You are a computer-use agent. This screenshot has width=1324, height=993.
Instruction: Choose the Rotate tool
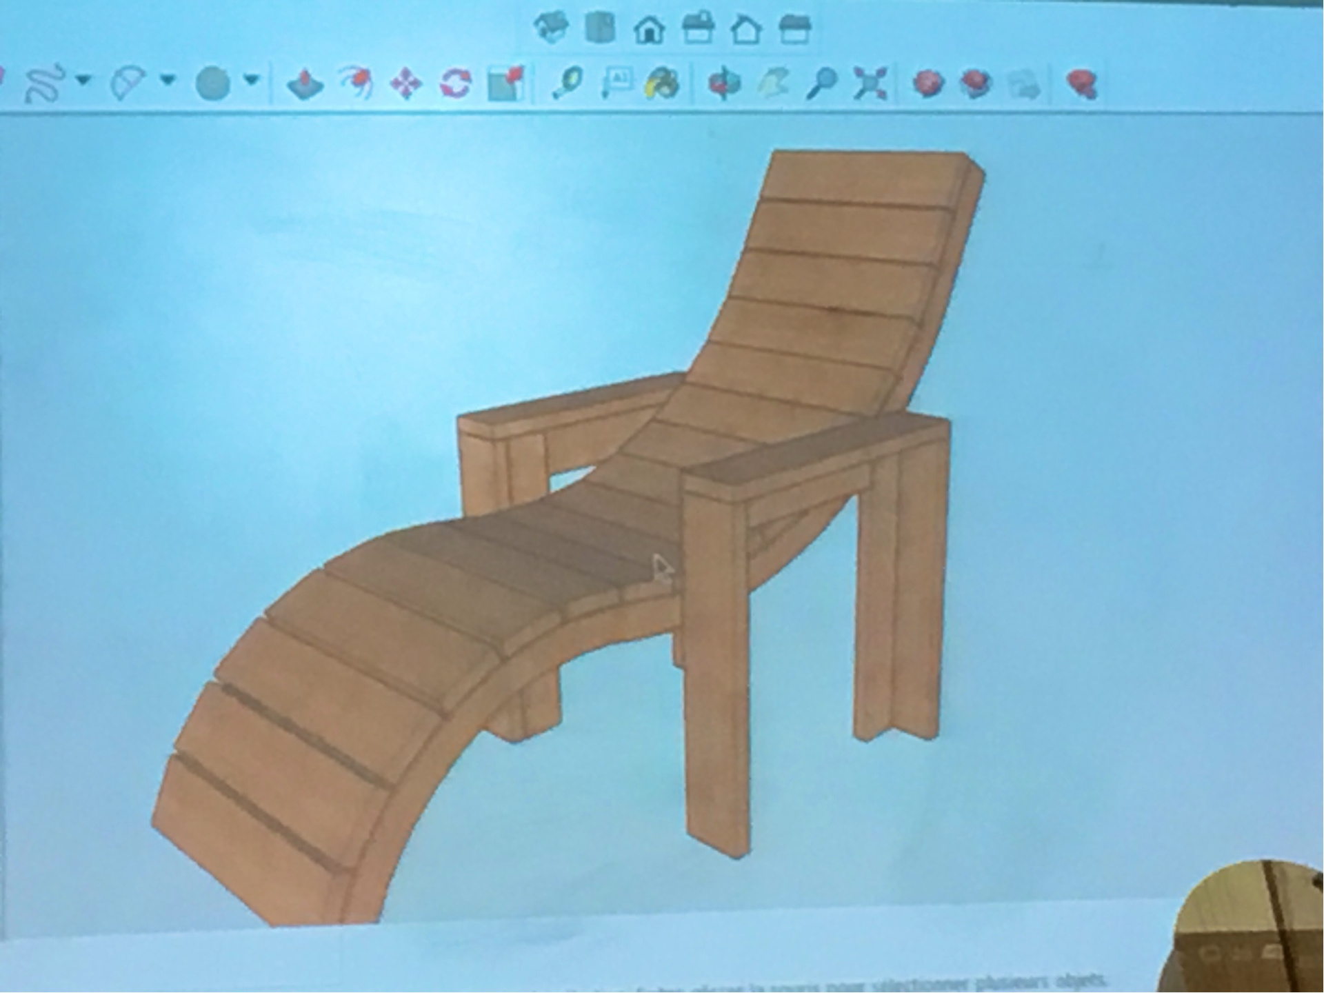[x=455, y=84]
